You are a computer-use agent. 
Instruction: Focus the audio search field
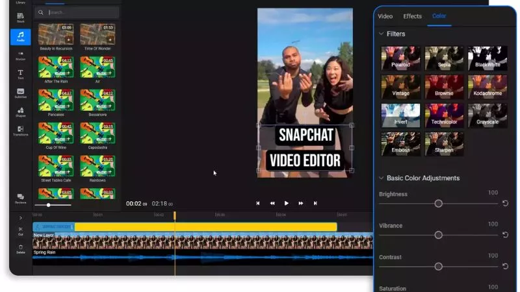[77, 12]
